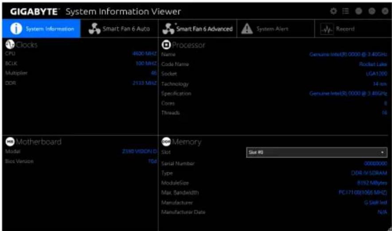Open the list menu icon in the title bar

tap(345, 11)
